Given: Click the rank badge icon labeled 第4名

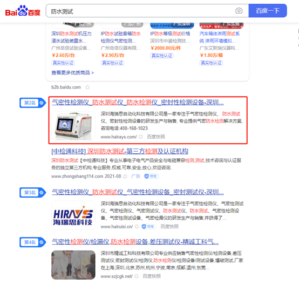Looking at the screenshot, I should (32, 242).
